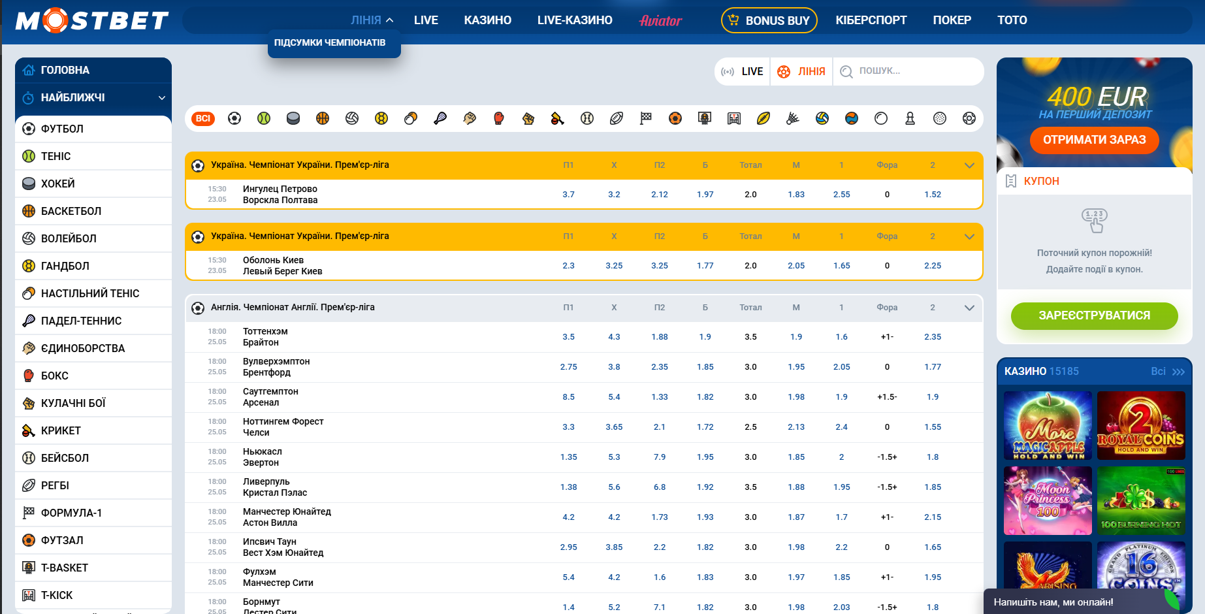Open ПОКЕР in top navigation
1205x614 pixels.
(x=952, y=20)
